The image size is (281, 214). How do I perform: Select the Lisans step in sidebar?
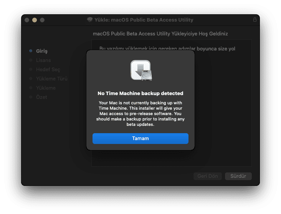coord(43,60)
